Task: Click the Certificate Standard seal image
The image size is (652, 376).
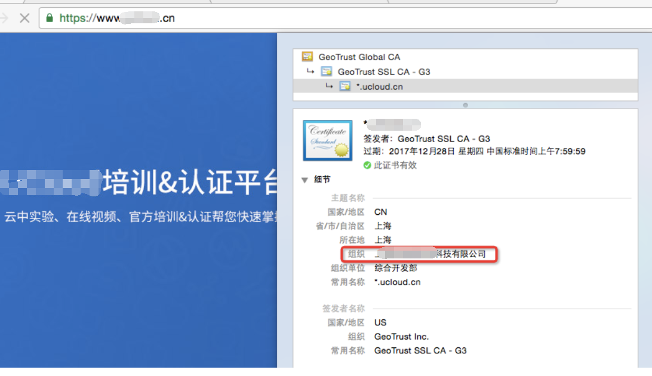Action: [327, 141]
